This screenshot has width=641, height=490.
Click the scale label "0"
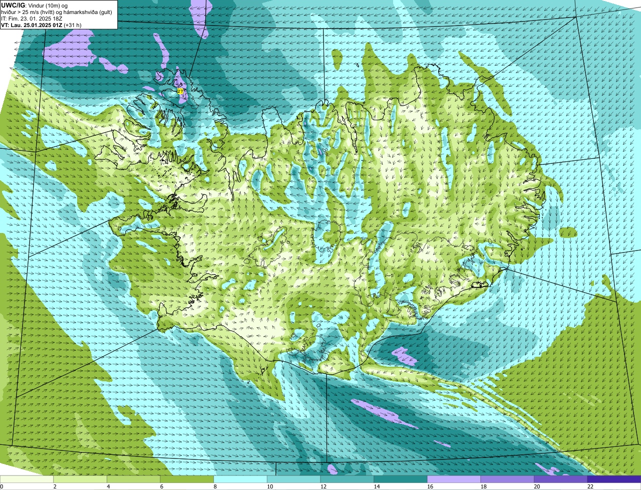2,486
